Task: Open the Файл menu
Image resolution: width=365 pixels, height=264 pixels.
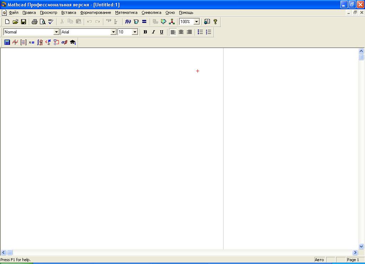Action: click(x=14, y=12)
